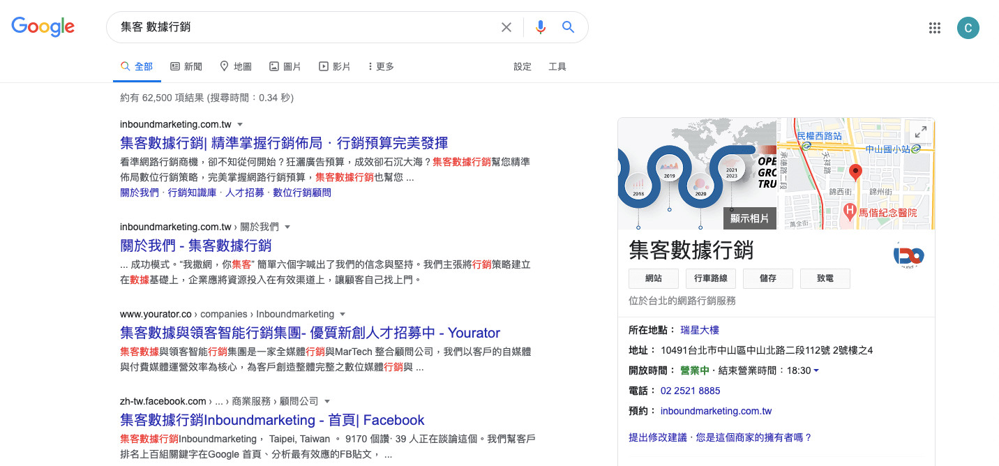Click the Show photos (顯示相片) thumbnail
Image resolution: width=999 pixels, height=466 pixels.
click(749, 218)
